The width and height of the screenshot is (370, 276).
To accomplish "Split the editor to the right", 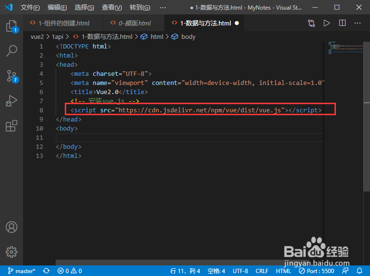I will [x=342, y=23].
